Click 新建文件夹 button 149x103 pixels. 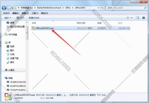tap(34, 18)
